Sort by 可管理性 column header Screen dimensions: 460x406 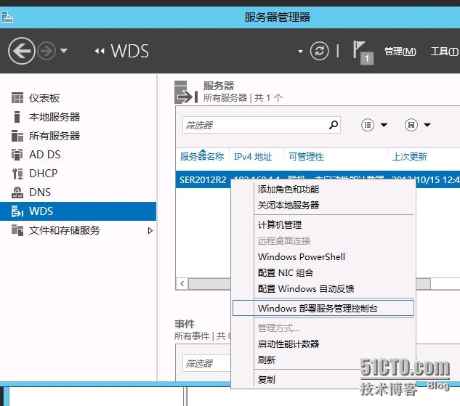tap(306, 157)
